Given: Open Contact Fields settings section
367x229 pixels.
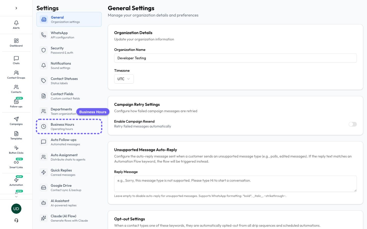Looking at the screenshot, I should coord(69,96).
